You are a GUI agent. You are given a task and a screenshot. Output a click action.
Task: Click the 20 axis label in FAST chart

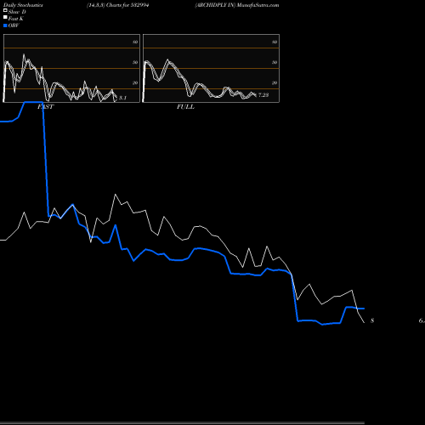point(135,82)
